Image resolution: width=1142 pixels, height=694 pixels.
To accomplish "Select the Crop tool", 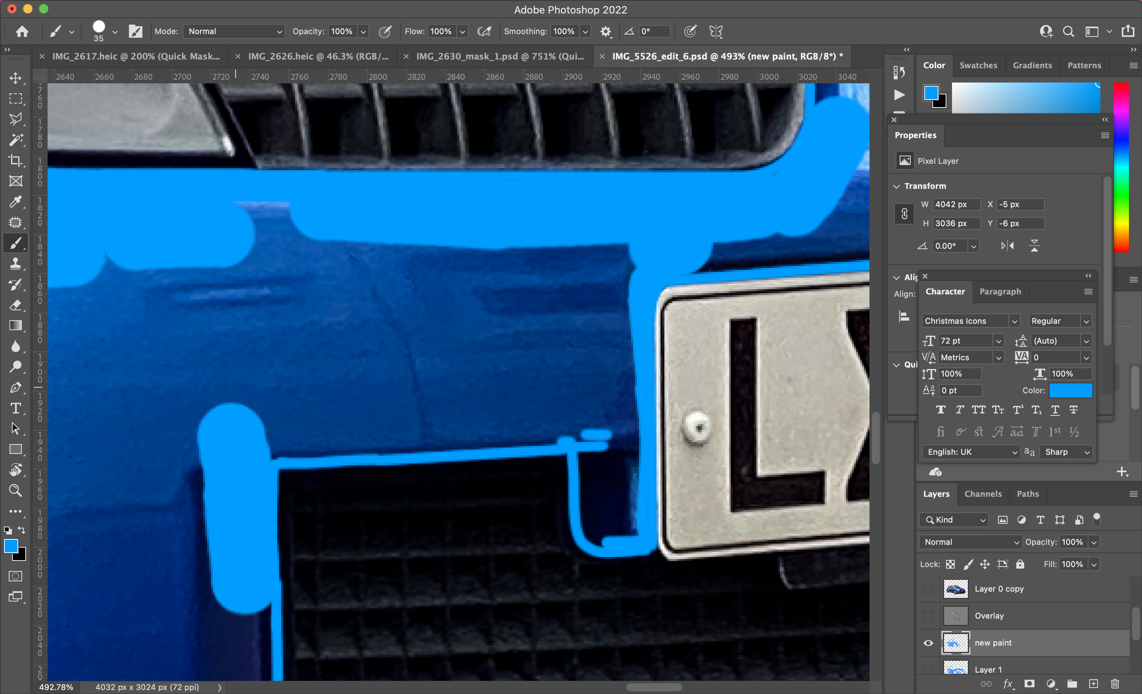I will (16, 161).
